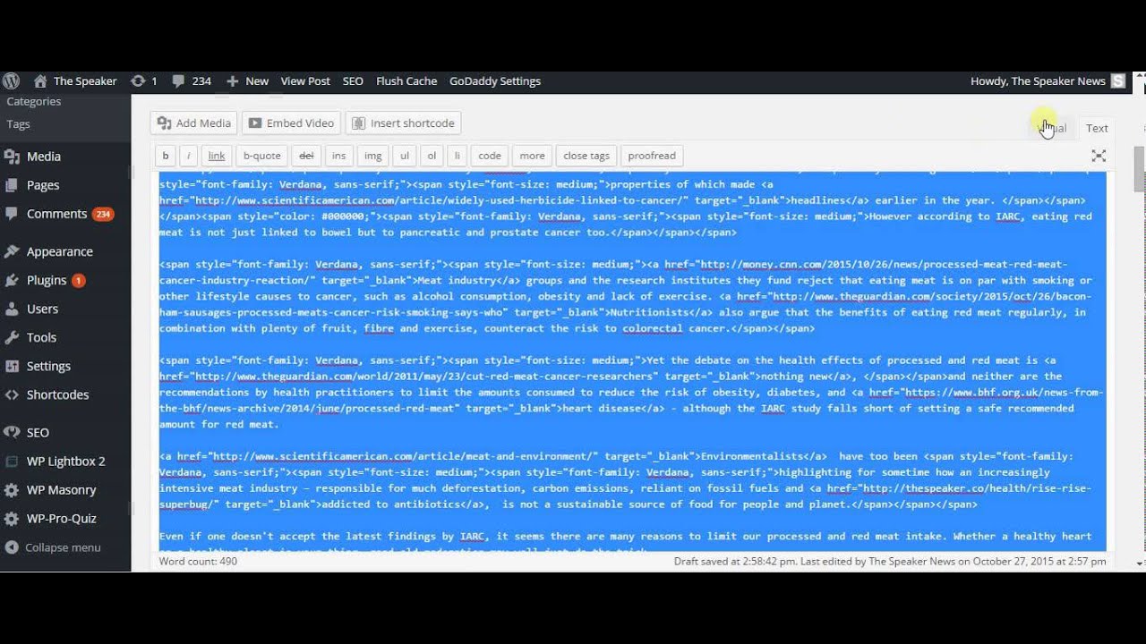Switch to the Text editor tab

(1097, 129)
